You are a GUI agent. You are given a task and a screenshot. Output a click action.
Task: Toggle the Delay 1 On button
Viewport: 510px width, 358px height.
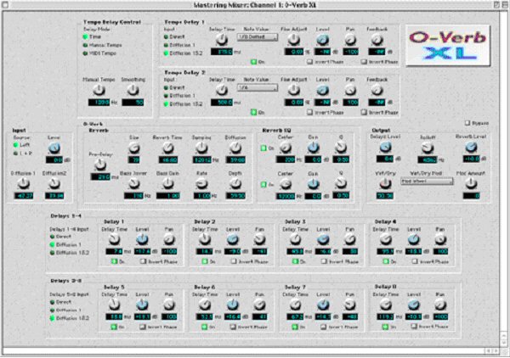pos(114,261)
